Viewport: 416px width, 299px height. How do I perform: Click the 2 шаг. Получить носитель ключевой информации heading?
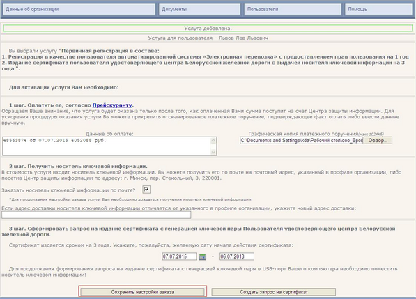(x=78, y=167)
